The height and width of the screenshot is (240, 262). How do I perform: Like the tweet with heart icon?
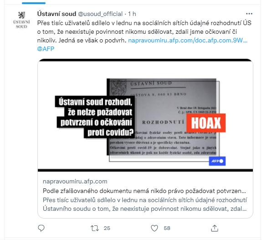coord(154,228)
